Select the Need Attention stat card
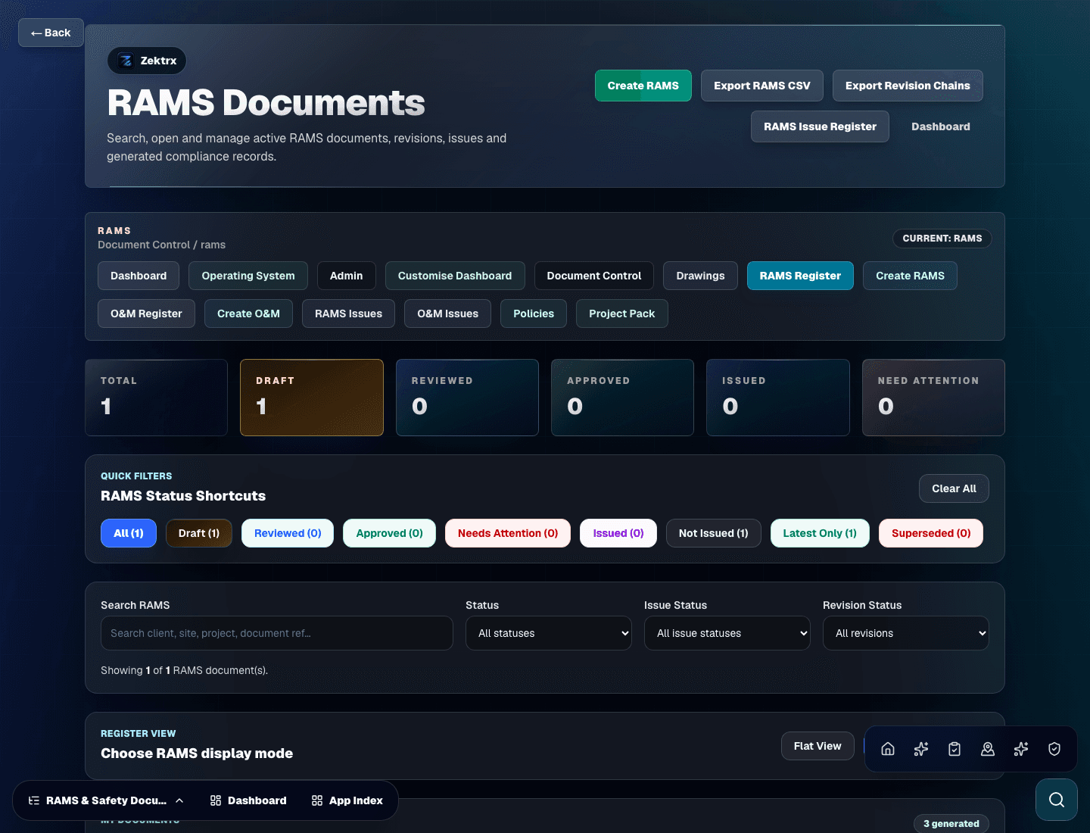This screenshot has width=1090, height=833. (x=933, y=398)
